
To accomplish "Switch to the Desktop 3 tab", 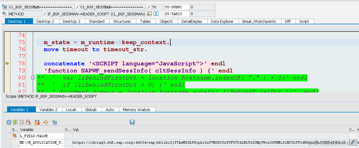I will coord(72,22).
